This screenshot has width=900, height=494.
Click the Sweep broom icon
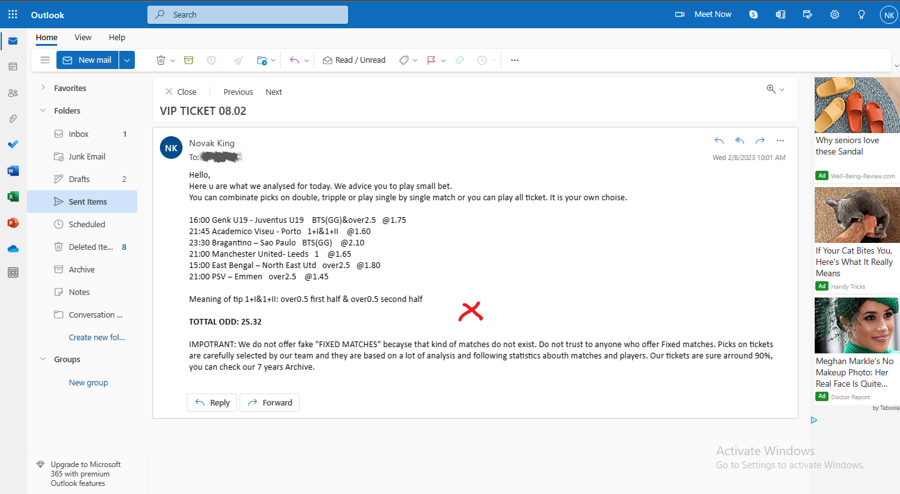(x=239, y=60)
